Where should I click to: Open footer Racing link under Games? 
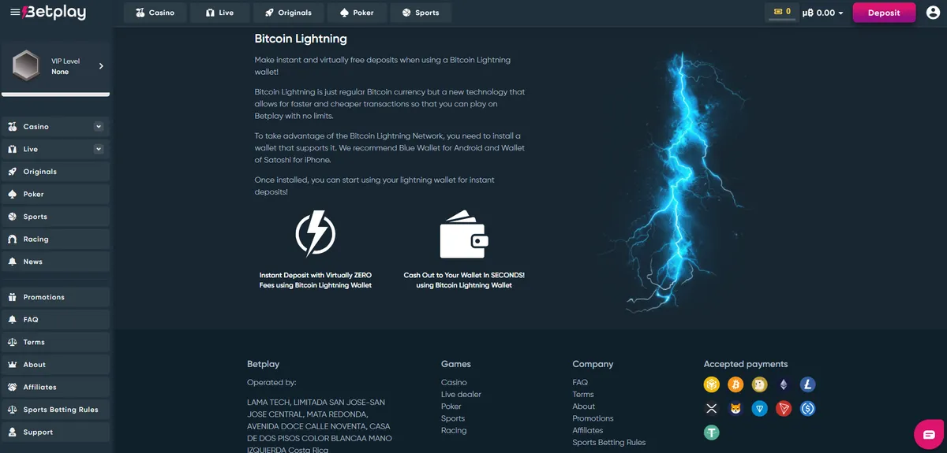454,430
